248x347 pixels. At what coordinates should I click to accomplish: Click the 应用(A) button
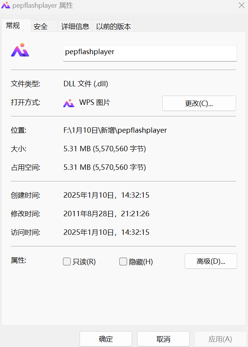pyautogui.click(x=220, y=339)
